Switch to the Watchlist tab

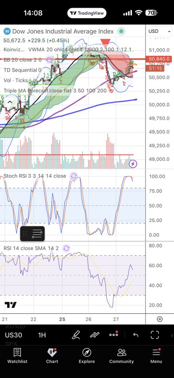(17, 356)
